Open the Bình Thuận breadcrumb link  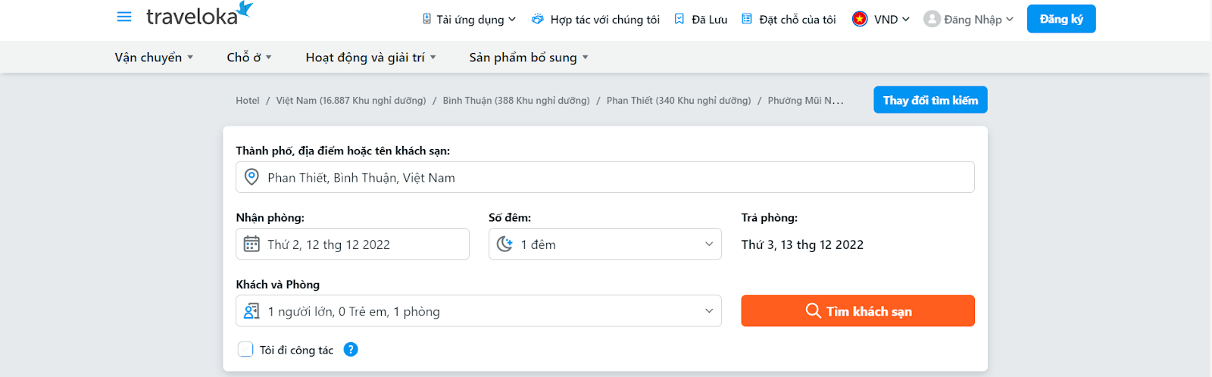click(x=516, y=101)
